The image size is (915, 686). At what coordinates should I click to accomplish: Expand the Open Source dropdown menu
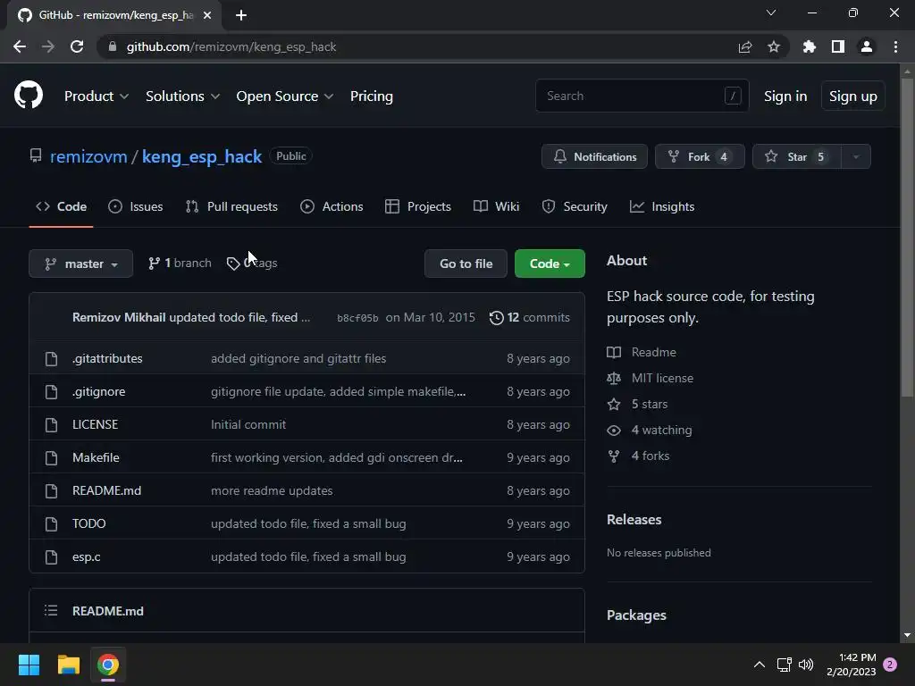click(285, 96)
